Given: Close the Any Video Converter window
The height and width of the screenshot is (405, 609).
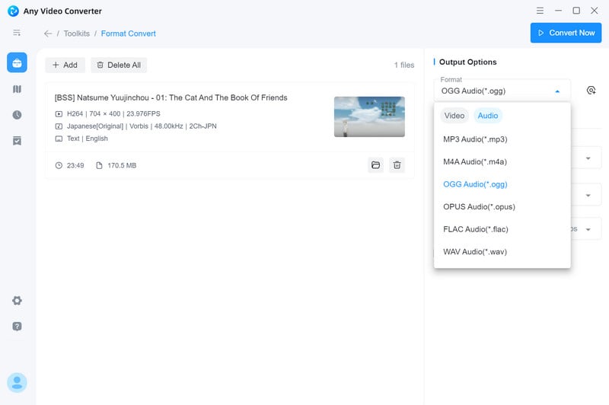Looking at the screenshot, I should [595, 11].
